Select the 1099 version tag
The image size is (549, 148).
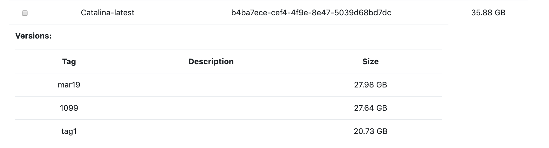click(x=69, y=108)
